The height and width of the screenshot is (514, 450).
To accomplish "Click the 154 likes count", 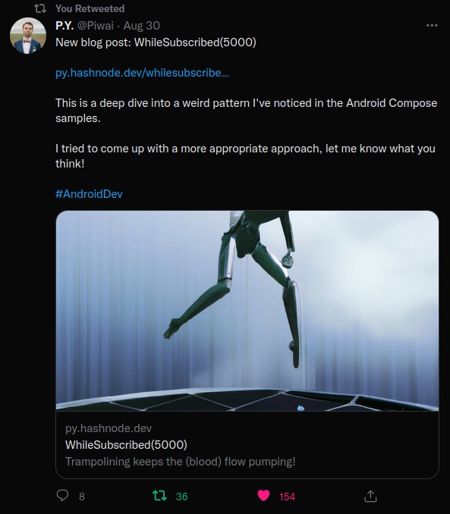I will (x=287, y=497).
